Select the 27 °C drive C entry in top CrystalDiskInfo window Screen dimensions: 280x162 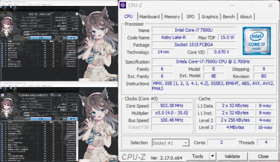click(4, 8)
